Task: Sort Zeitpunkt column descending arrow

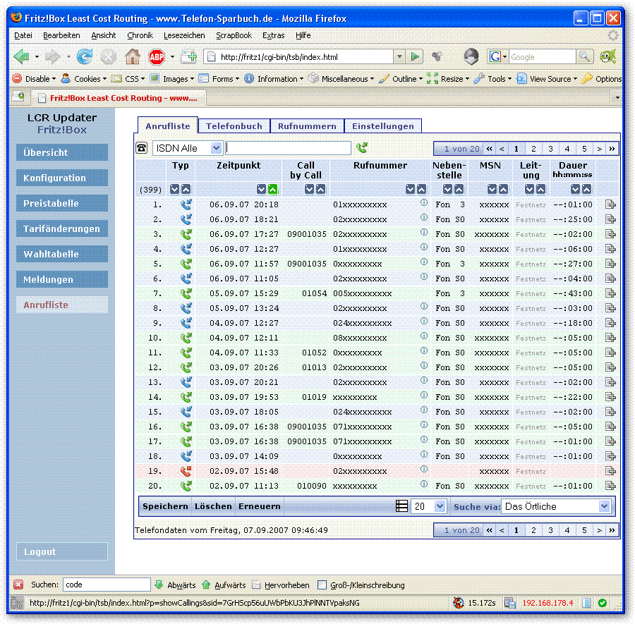Action: (x=262, y=189)
